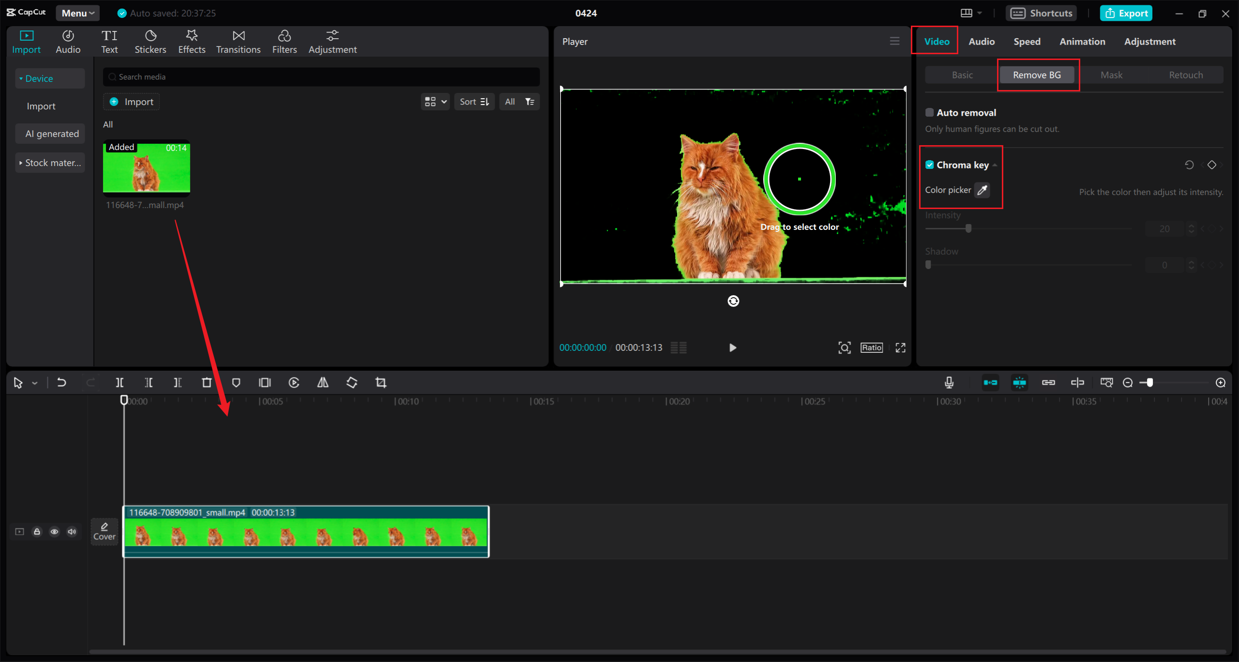Click the Undo icon above the timeline
Screen dimensions: 1239x662
(61, 382)
